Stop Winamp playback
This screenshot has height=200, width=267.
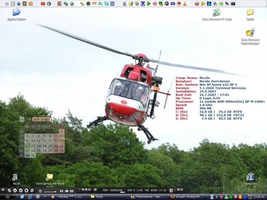coord(27,190)
